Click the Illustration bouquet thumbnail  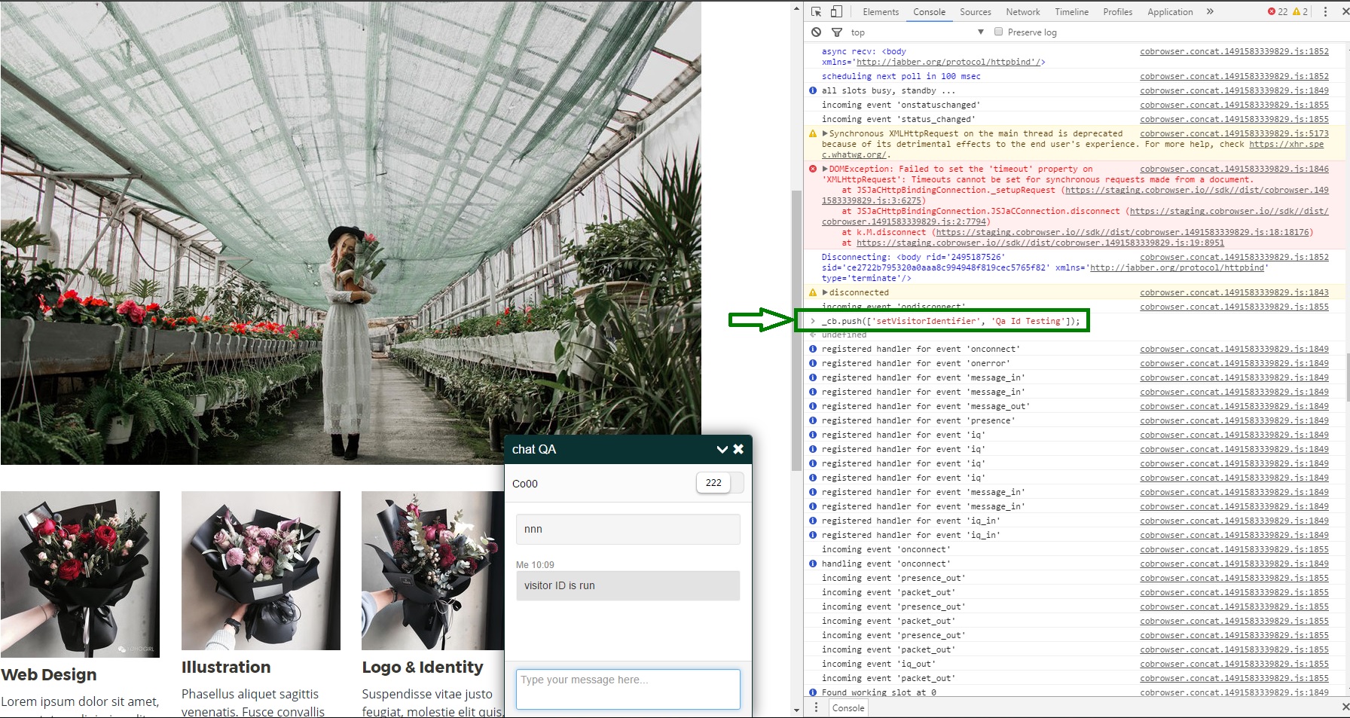click(x=261, y=570)
